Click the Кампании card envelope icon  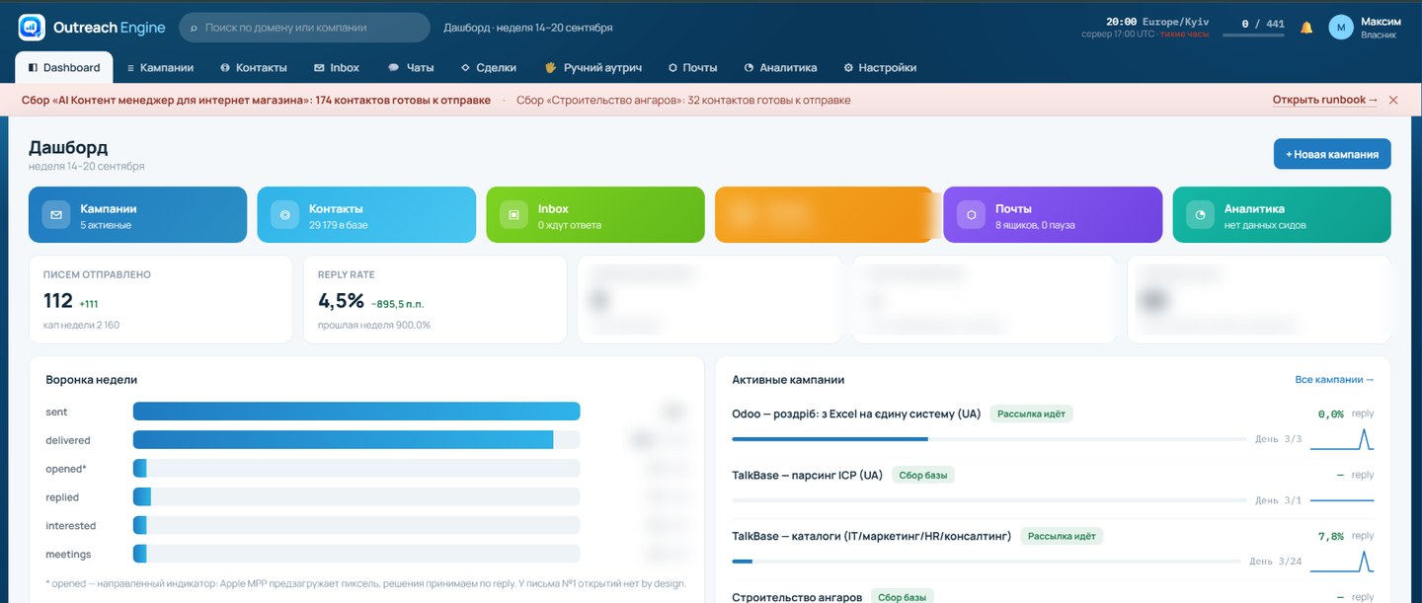[55, 214]
